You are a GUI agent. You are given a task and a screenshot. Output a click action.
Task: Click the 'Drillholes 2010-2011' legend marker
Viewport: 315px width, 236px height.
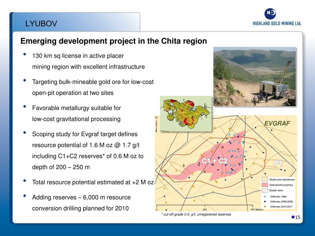tap(265, 206)
